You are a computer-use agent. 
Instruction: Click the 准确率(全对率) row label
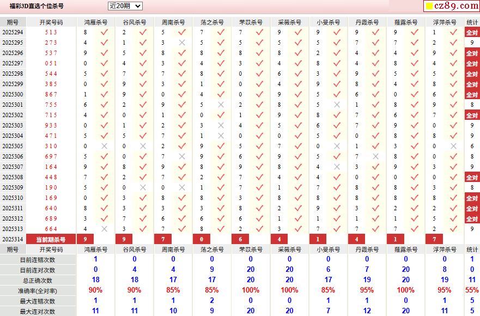click(38, 291)
